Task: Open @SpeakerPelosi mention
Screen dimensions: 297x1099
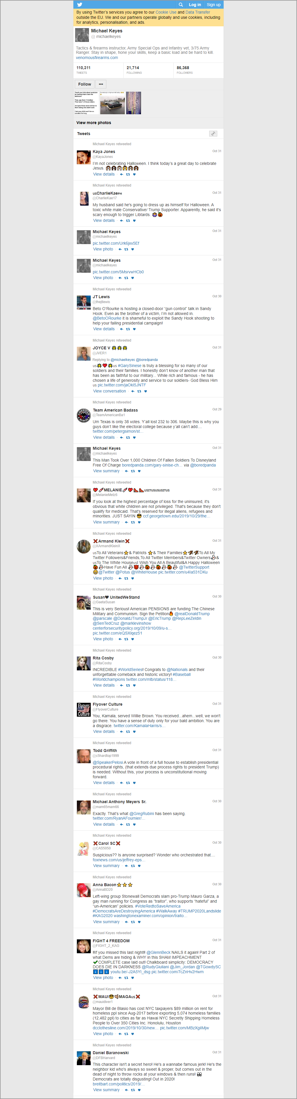Action: tap(108, 762)
